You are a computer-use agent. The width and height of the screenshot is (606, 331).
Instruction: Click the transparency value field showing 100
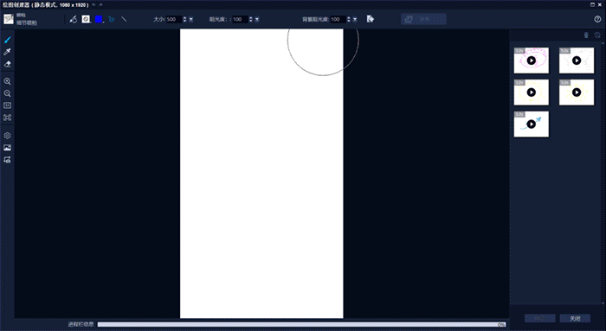(x=240, y=19)
